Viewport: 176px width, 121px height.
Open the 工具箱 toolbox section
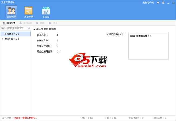(46, 12)
